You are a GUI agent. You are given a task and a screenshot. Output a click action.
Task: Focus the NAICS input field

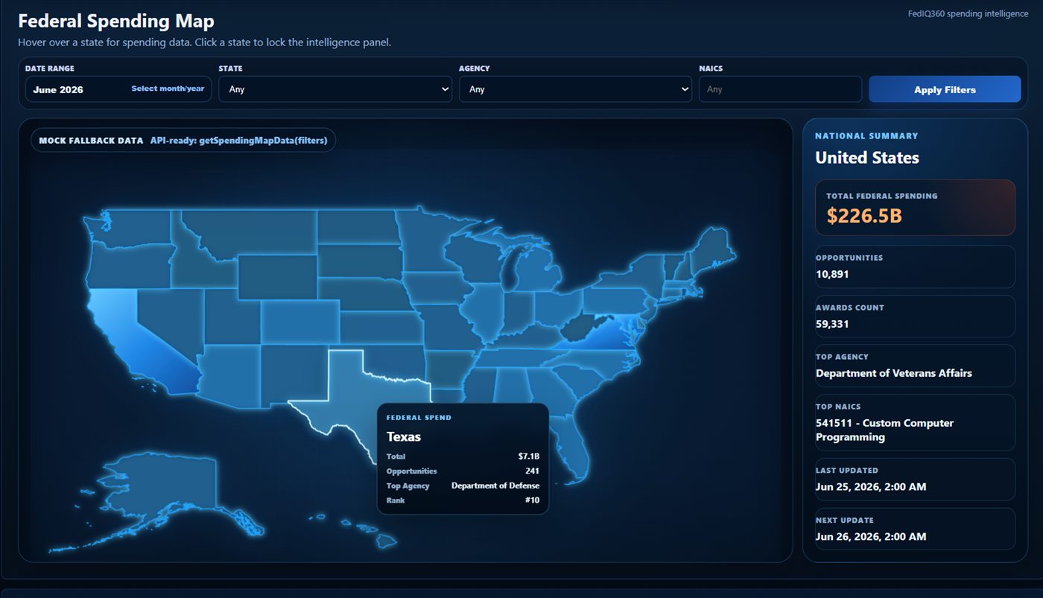(x=780, y=89)
